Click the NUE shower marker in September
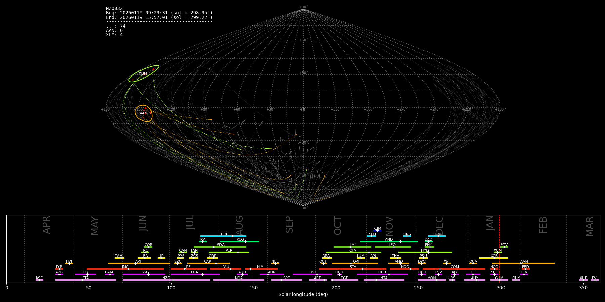 (x=275, y=263)
